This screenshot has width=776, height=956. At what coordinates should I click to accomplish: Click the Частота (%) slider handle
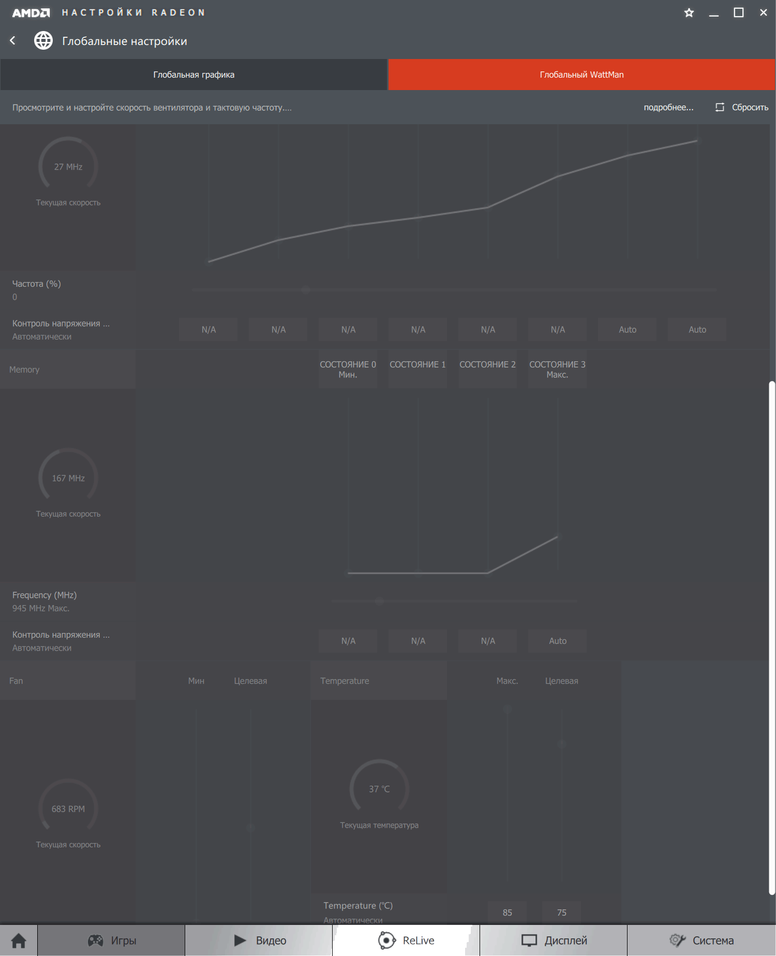[305, 290]
